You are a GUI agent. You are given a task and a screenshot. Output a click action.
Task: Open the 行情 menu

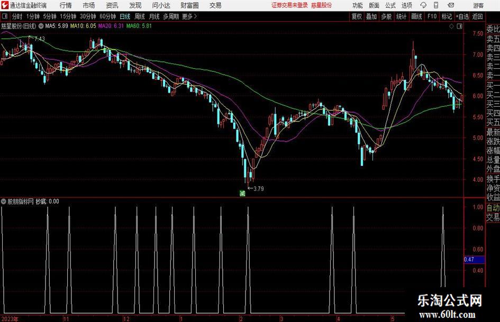66,5
